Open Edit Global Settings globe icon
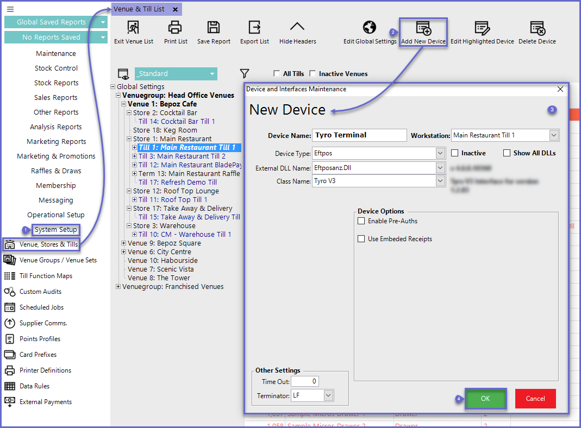Image resolution: width=581 pixels, height=428 pixels. (370, 28)
